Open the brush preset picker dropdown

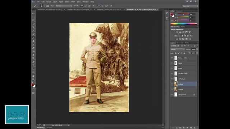tap(44, 6)
